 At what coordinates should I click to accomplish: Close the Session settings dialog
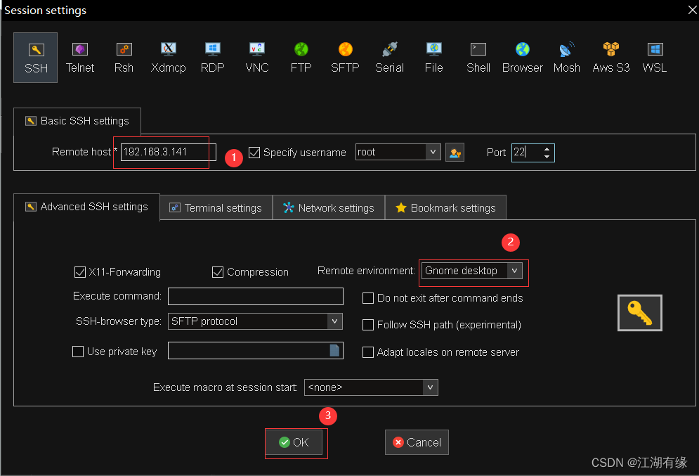click(691, 10)
